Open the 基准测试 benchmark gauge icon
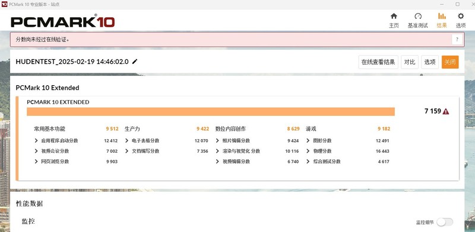The width and height of the screenshot is (475, 232). click(418, 17)
